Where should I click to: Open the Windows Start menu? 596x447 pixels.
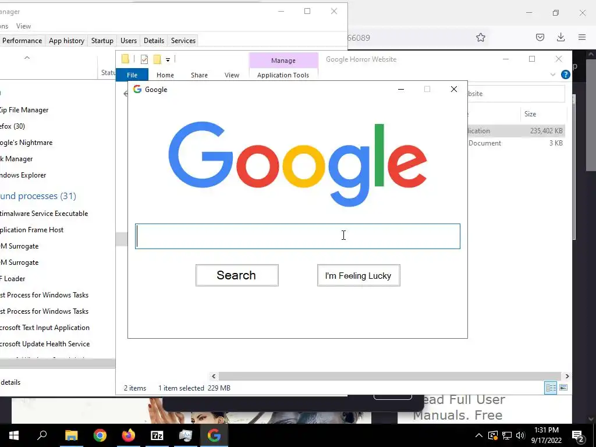[14, 435]
